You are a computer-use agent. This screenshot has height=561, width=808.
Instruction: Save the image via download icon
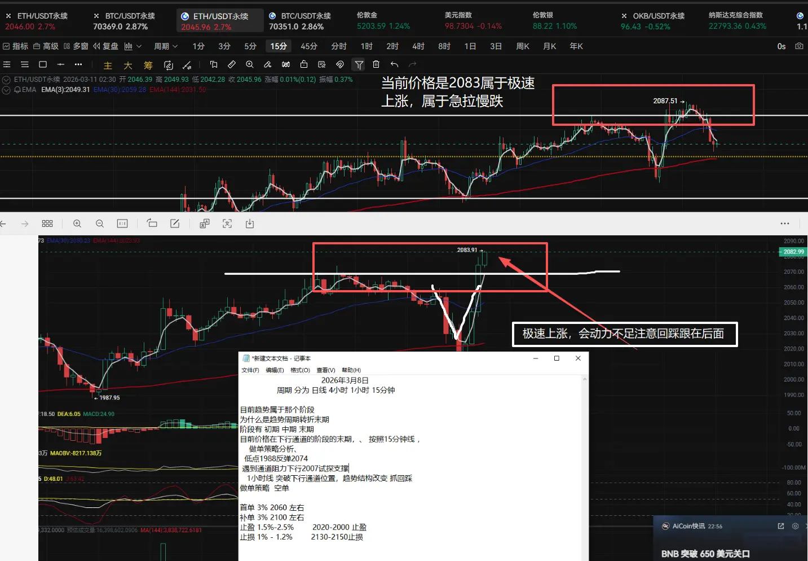pos(250,224)
